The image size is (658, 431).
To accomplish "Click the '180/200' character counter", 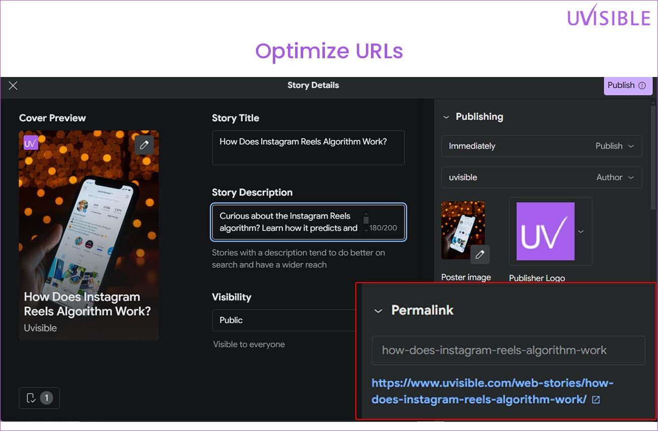I will pyautogui.click(x=383, y=228).
